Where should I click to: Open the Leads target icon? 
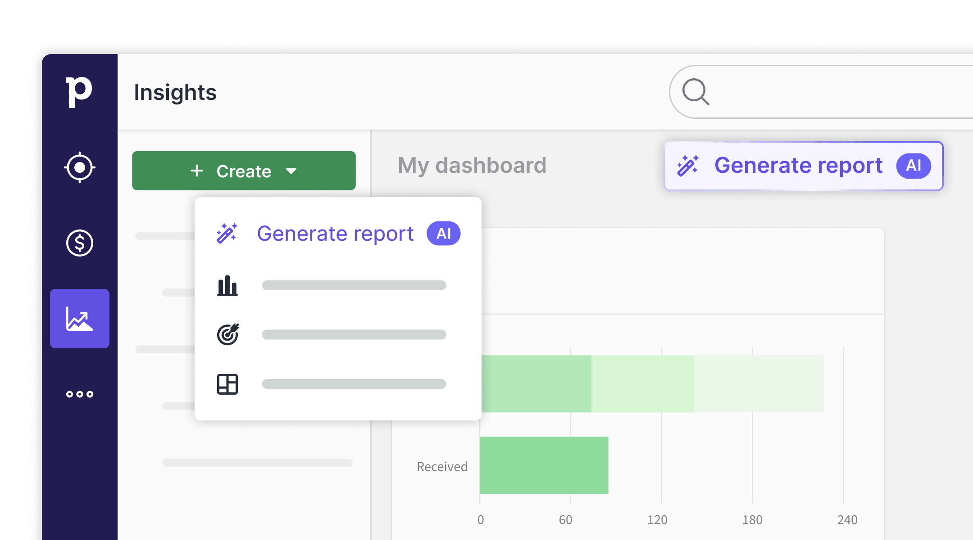point(80,167)
